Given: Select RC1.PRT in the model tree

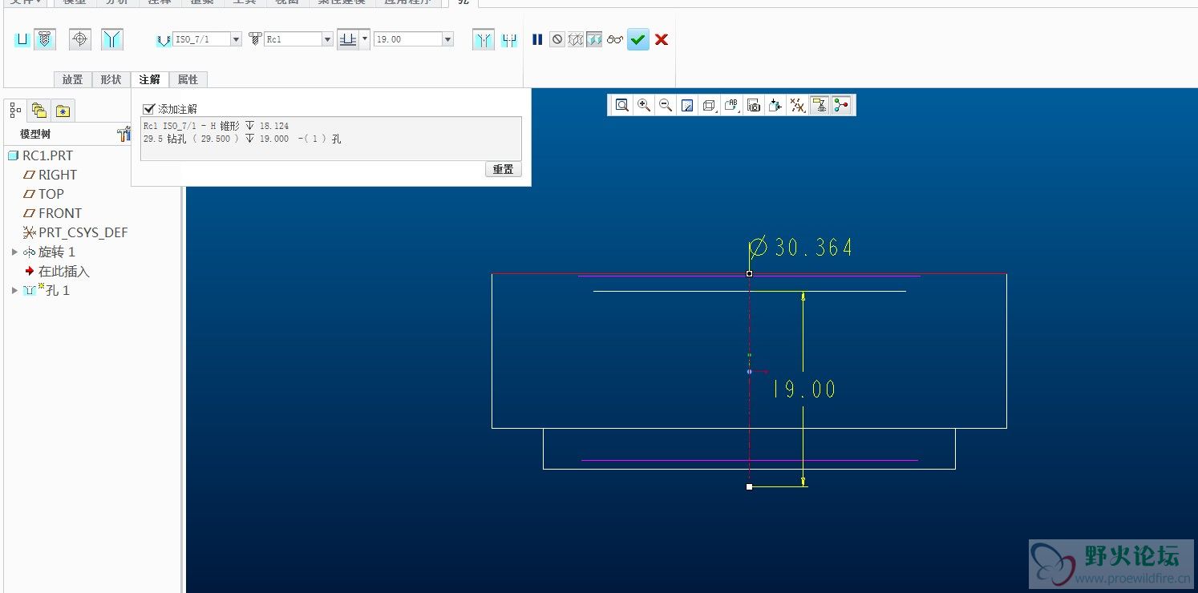Looking at the screenshot, I should click(x=40, y=155).
